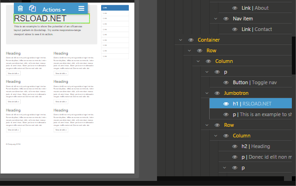Collapse the Row node directly under Container

[189, 51]
